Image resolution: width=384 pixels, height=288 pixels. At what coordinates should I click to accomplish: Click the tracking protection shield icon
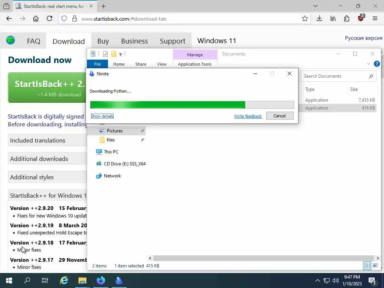64,19
